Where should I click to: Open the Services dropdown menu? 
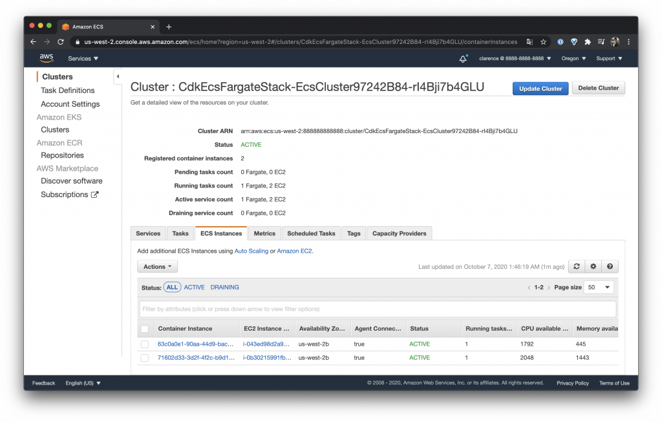pyautogui.click(x=83, y=59)
